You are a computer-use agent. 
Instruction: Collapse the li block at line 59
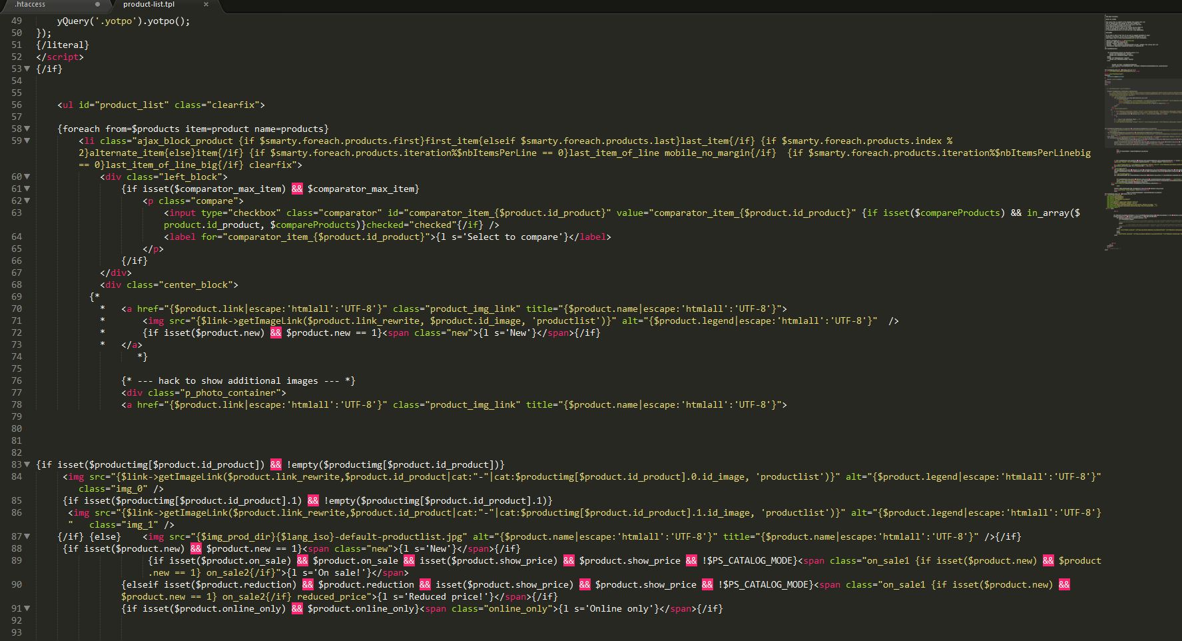point(27,141)
